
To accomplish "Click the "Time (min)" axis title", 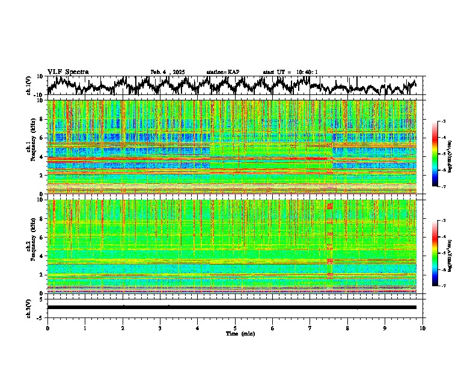I will pyautogui.click(x=240, y=334).
